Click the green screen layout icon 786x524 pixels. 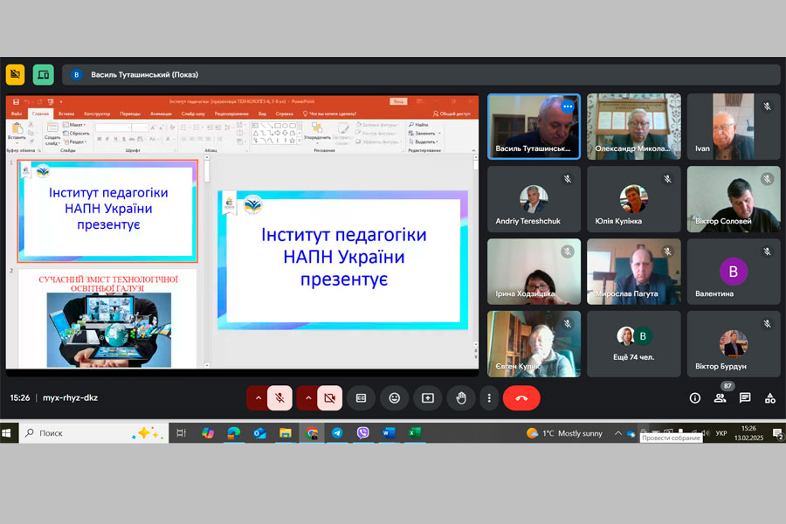(x=43, y=75)
